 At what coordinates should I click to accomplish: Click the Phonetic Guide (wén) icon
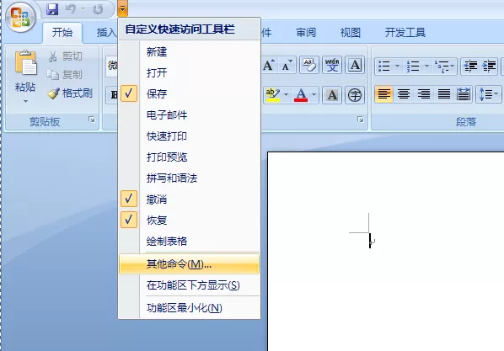(332, 65)
